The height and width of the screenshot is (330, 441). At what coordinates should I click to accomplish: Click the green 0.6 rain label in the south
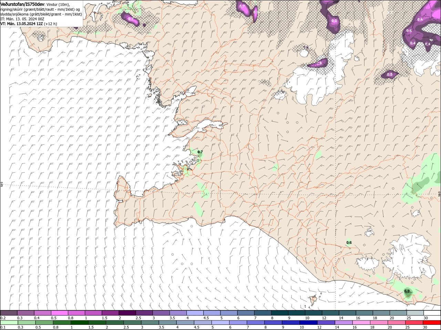tap(349, 243)
